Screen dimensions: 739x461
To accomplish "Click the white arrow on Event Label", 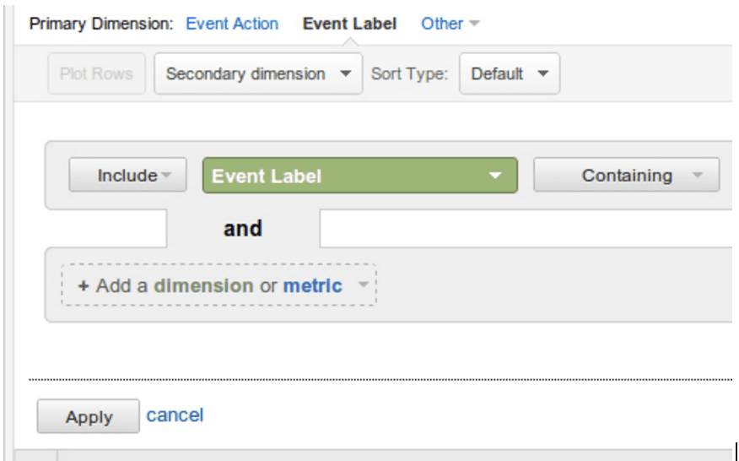I will click(x=495, y=176).
